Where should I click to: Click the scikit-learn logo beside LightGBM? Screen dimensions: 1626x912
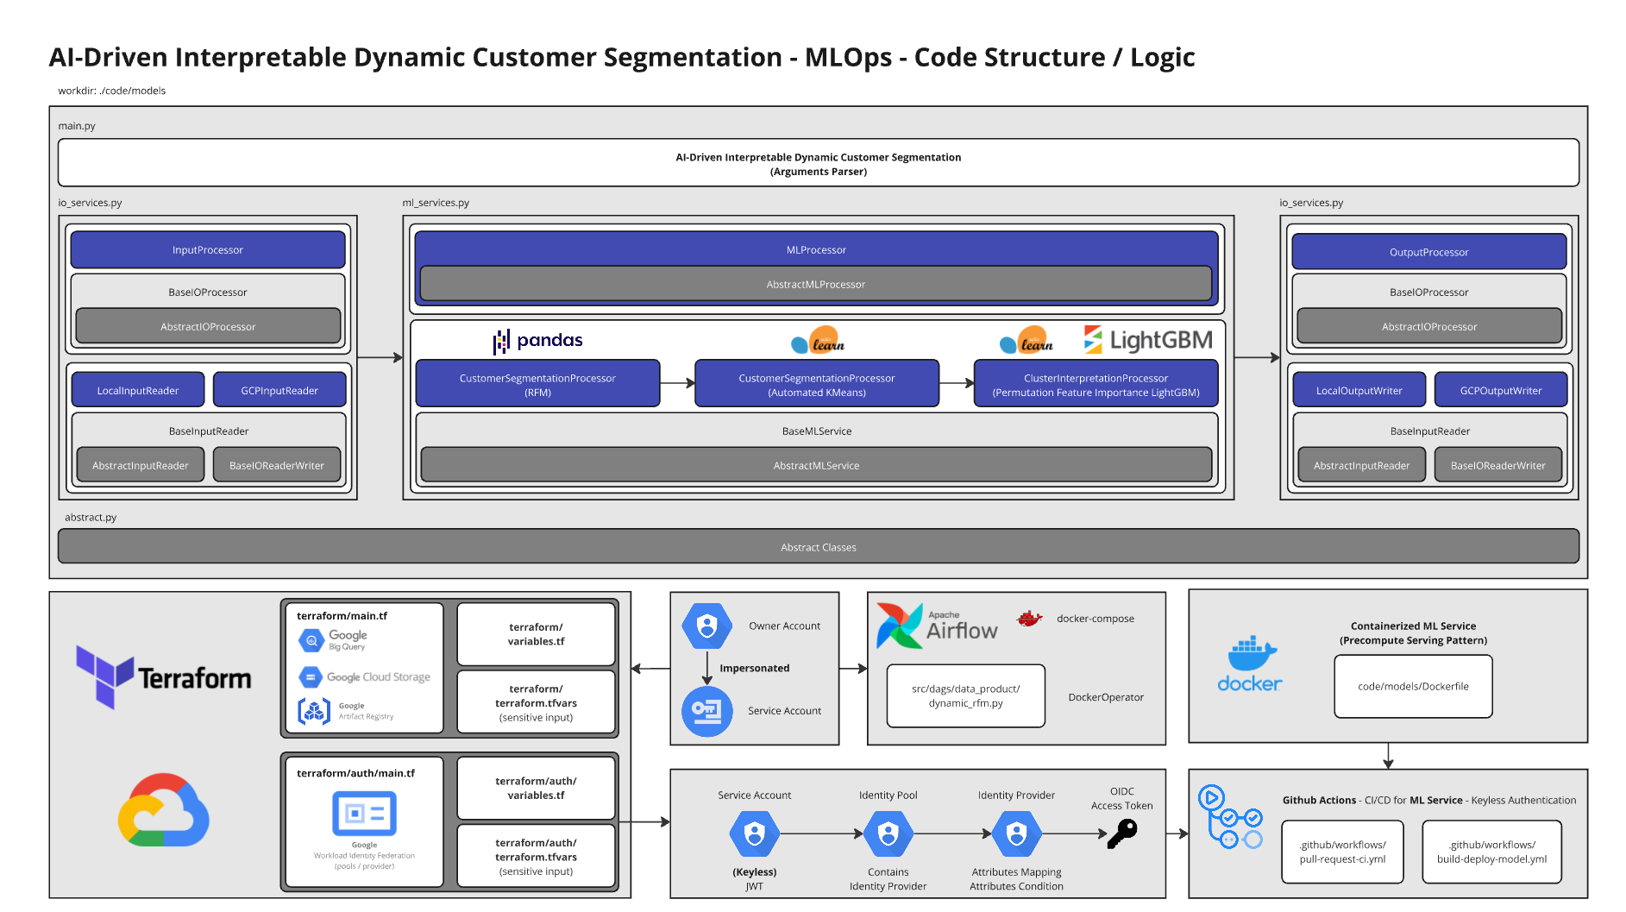1026,341
